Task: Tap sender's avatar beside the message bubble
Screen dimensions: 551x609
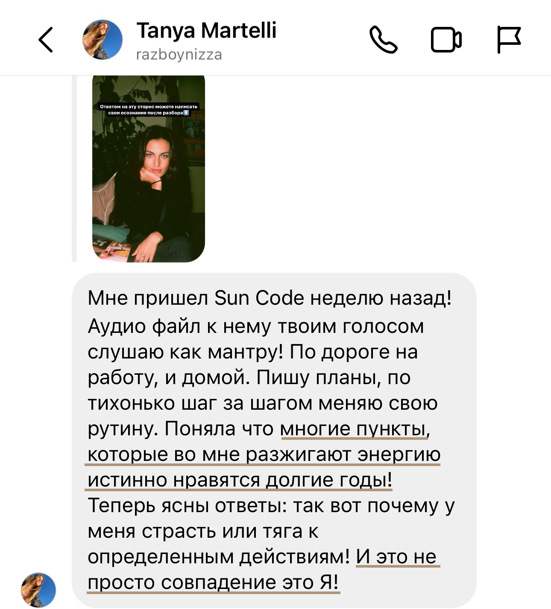Action: (38, 590)
